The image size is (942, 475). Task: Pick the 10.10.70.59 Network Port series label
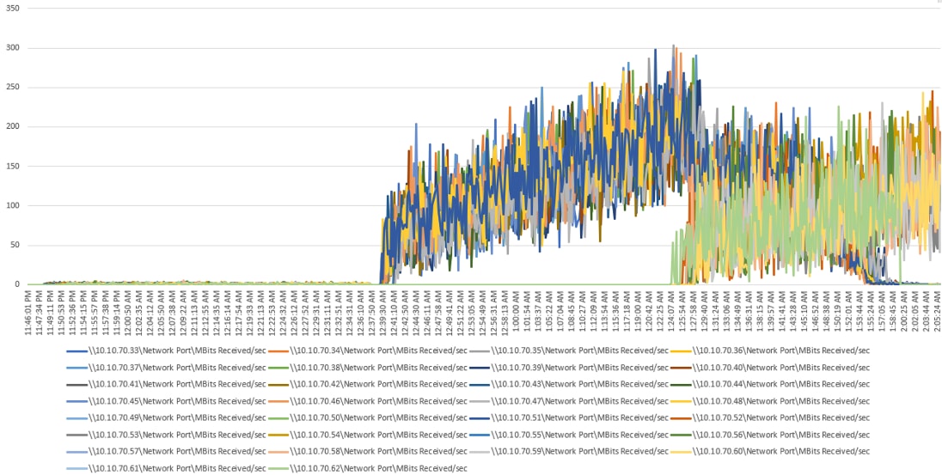click(569, 451)
